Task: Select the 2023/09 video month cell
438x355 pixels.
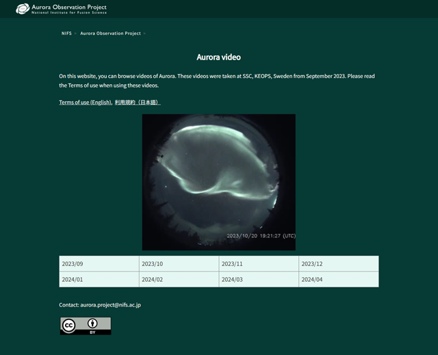Action: (99, 264)
